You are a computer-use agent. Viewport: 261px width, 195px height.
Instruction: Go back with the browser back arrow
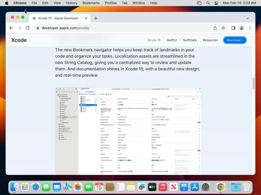pos(11,28)
